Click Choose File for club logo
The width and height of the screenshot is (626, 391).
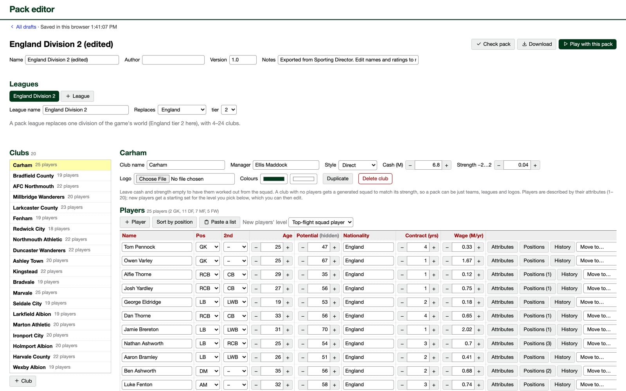coord(153,179)
